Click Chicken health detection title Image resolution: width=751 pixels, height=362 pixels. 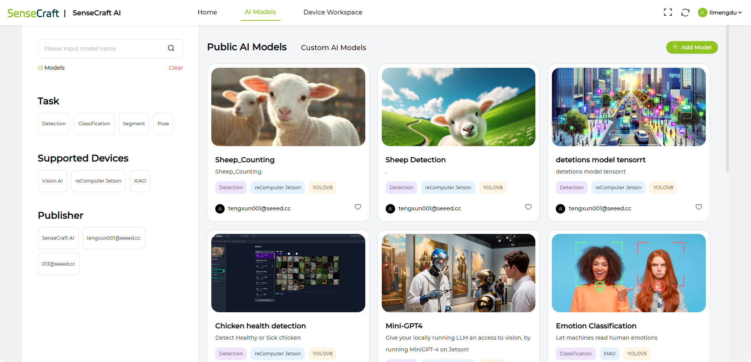coord(260,326)
